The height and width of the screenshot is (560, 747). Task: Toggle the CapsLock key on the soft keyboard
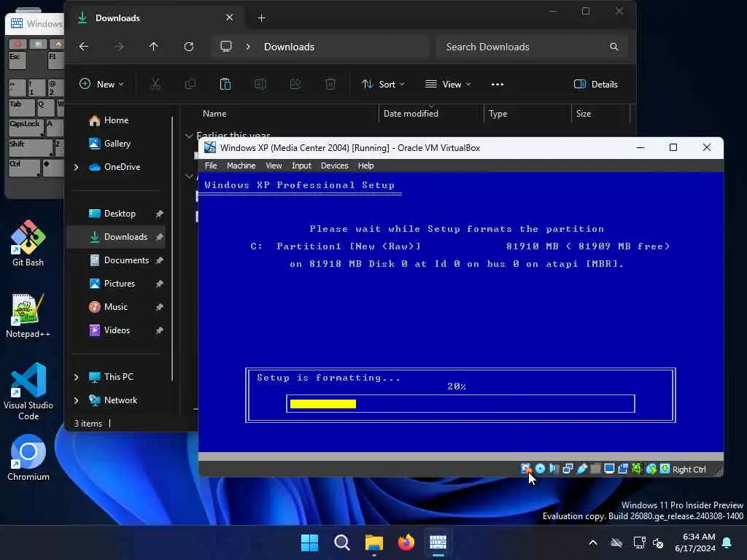(x=26, y=128)
